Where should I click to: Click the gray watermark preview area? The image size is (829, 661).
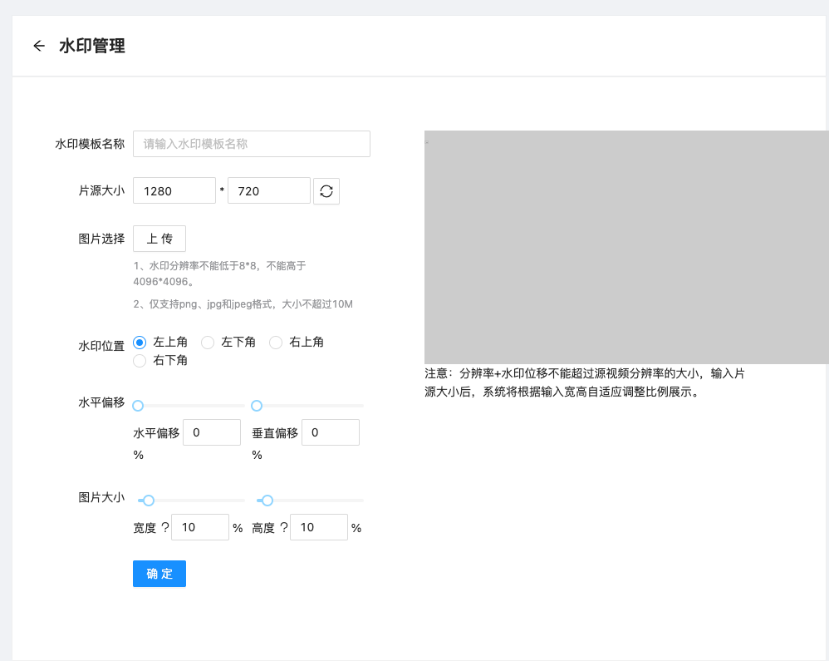(x=627, y=246)
